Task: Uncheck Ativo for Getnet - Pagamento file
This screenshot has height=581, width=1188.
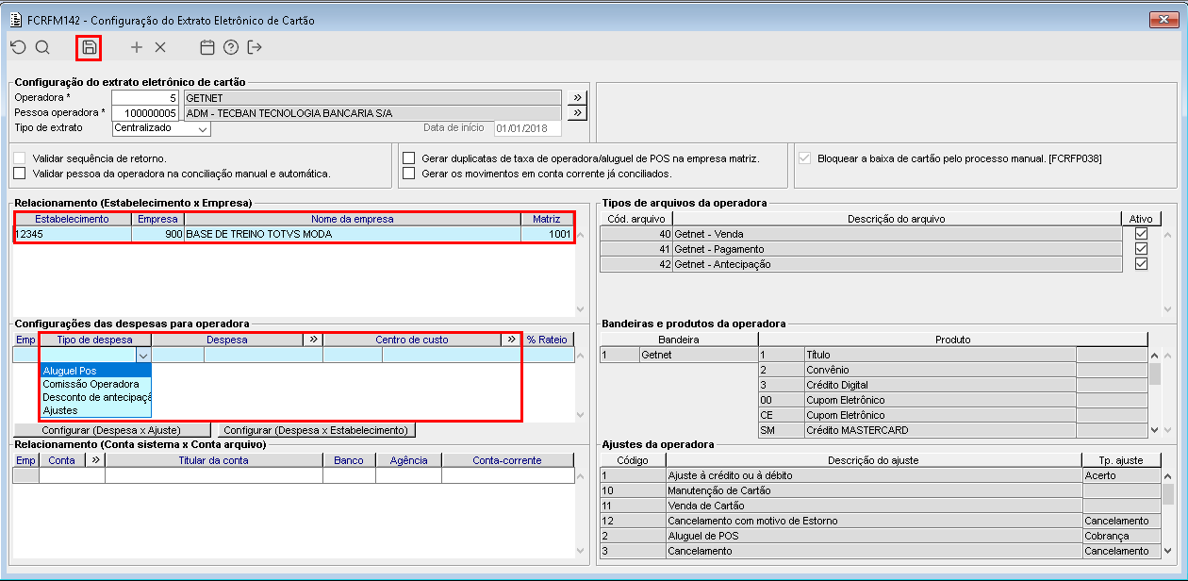Action: (x=1142, y=249)
